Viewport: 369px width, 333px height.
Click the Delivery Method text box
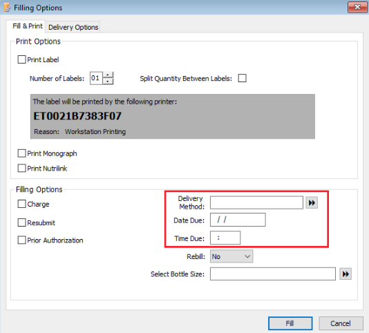tap(256, 202)
